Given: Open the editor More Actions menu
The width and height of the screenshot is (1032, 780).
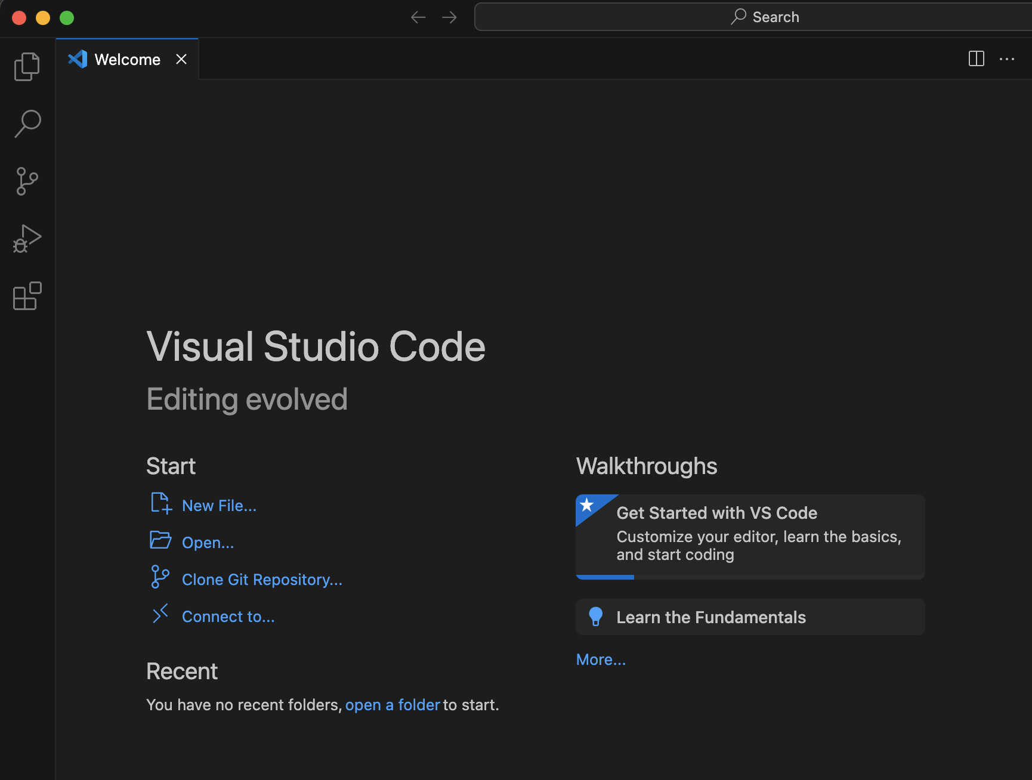Looking at the screenshot, I should click(x=1007, y=58).
